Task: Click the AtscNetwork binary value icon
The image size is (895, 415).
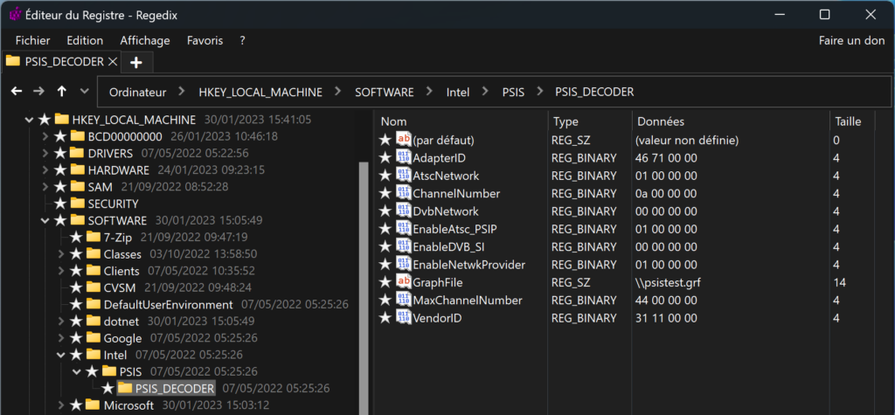Action: [x=403, y=176]
